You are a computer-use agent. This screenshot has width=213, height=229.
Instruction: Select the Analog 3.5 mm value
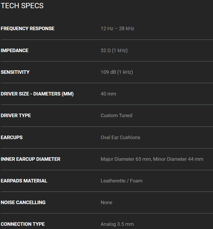[117, 224]
